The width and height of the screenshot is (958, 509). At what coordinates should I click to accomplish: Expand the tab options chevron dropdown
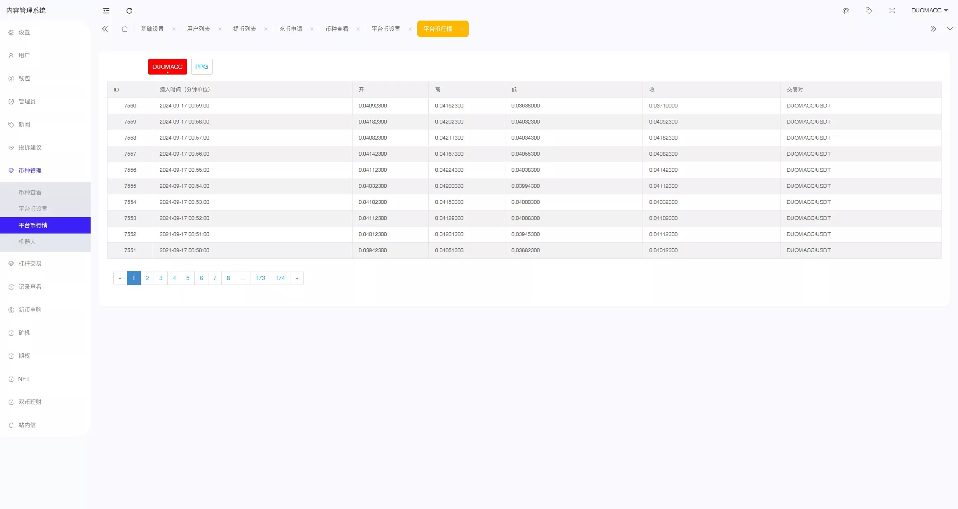pos(950,29)
